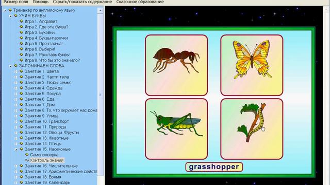330x185 pixels.
Task: Expand Занятие 1. Цвета node
Action: point(16,71)
